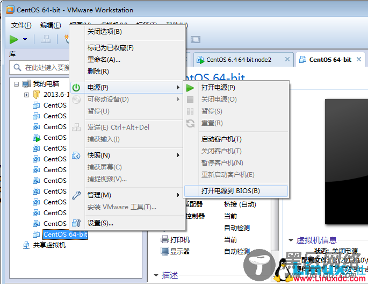Choose 重置(R) in power submenu

coord(212,123)
